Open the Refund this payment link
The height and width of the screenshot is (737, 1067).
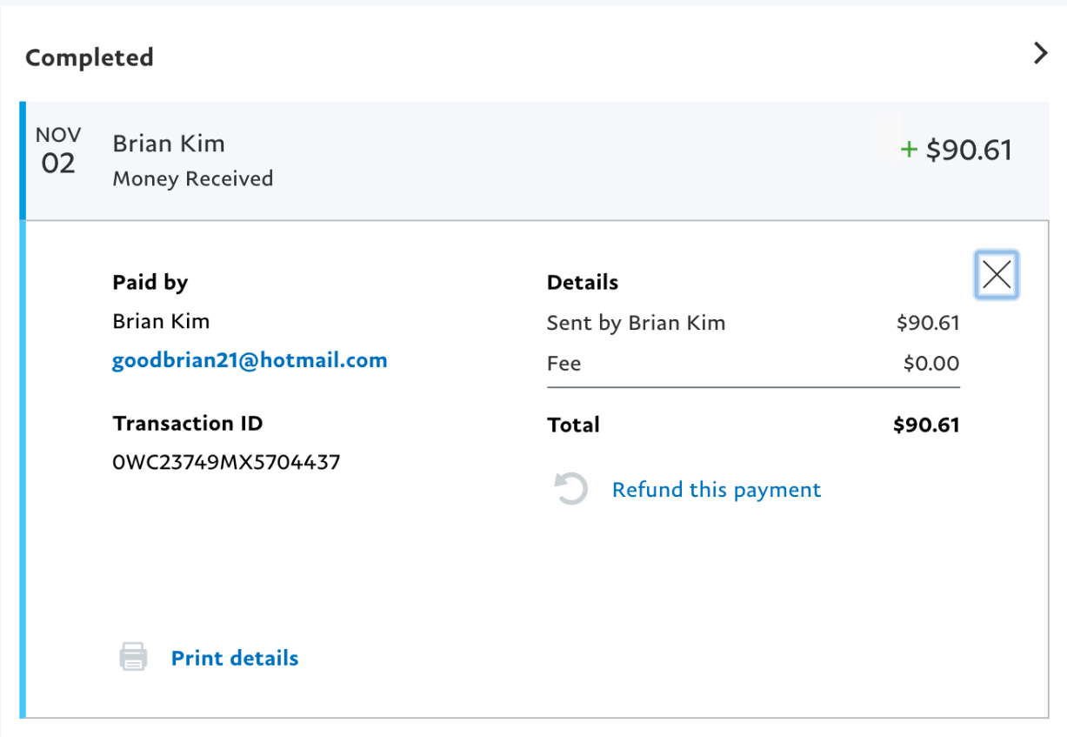pyautogui.click(x=716, y=490)
